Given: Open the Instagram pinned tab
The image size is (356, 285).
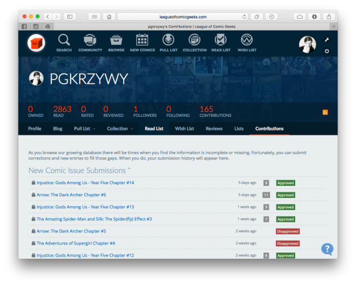Looking at the screenshot, I should [x=36, y=27].
